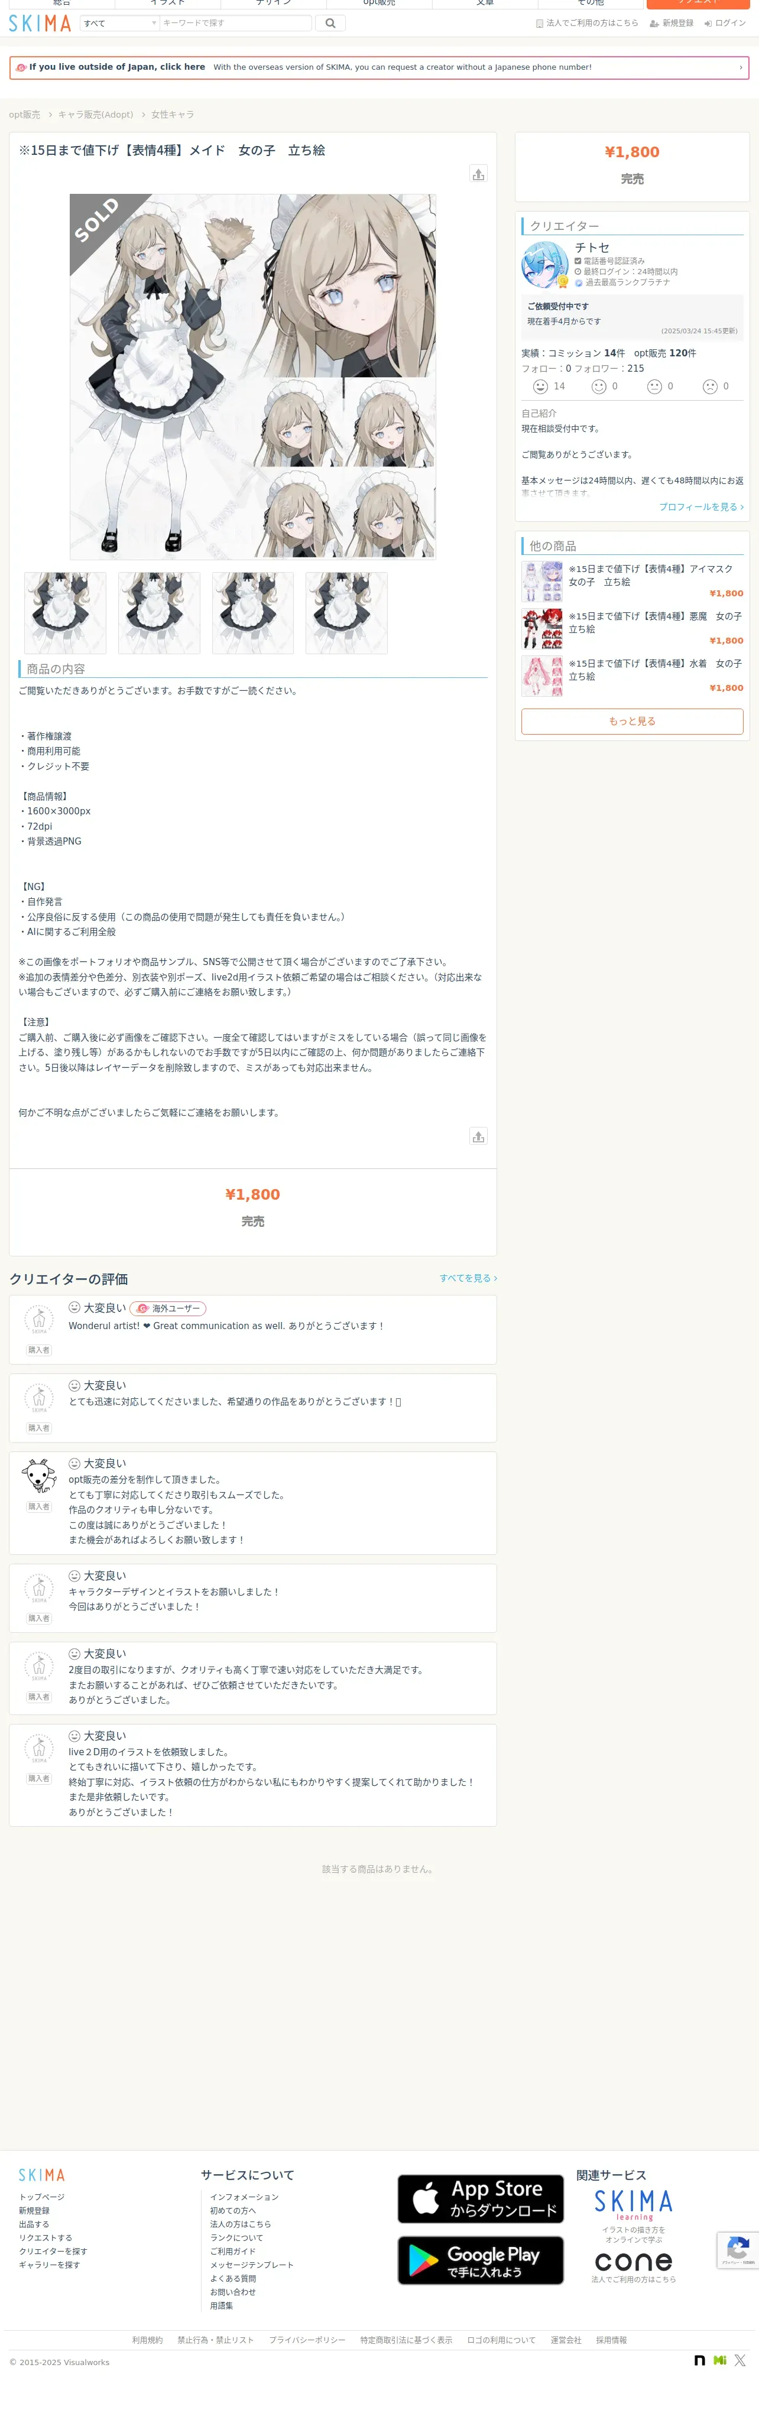Expand the overseas version banner arrow
Viewport: 759px width, 2410px height.
click(x=740, y=67)
